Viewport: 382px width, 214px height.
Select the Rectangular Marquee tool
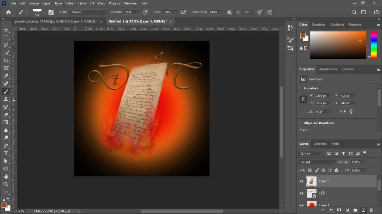[x=6, y=38]
